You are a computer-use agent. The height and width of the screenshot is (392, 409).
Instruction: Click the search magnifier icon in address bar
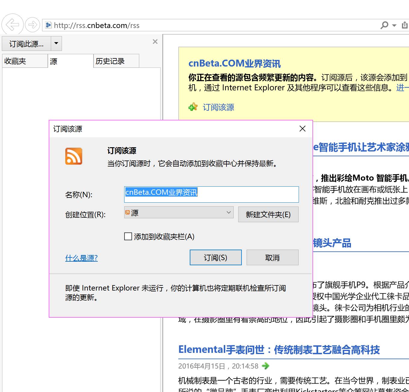click(x=384, y=25)
